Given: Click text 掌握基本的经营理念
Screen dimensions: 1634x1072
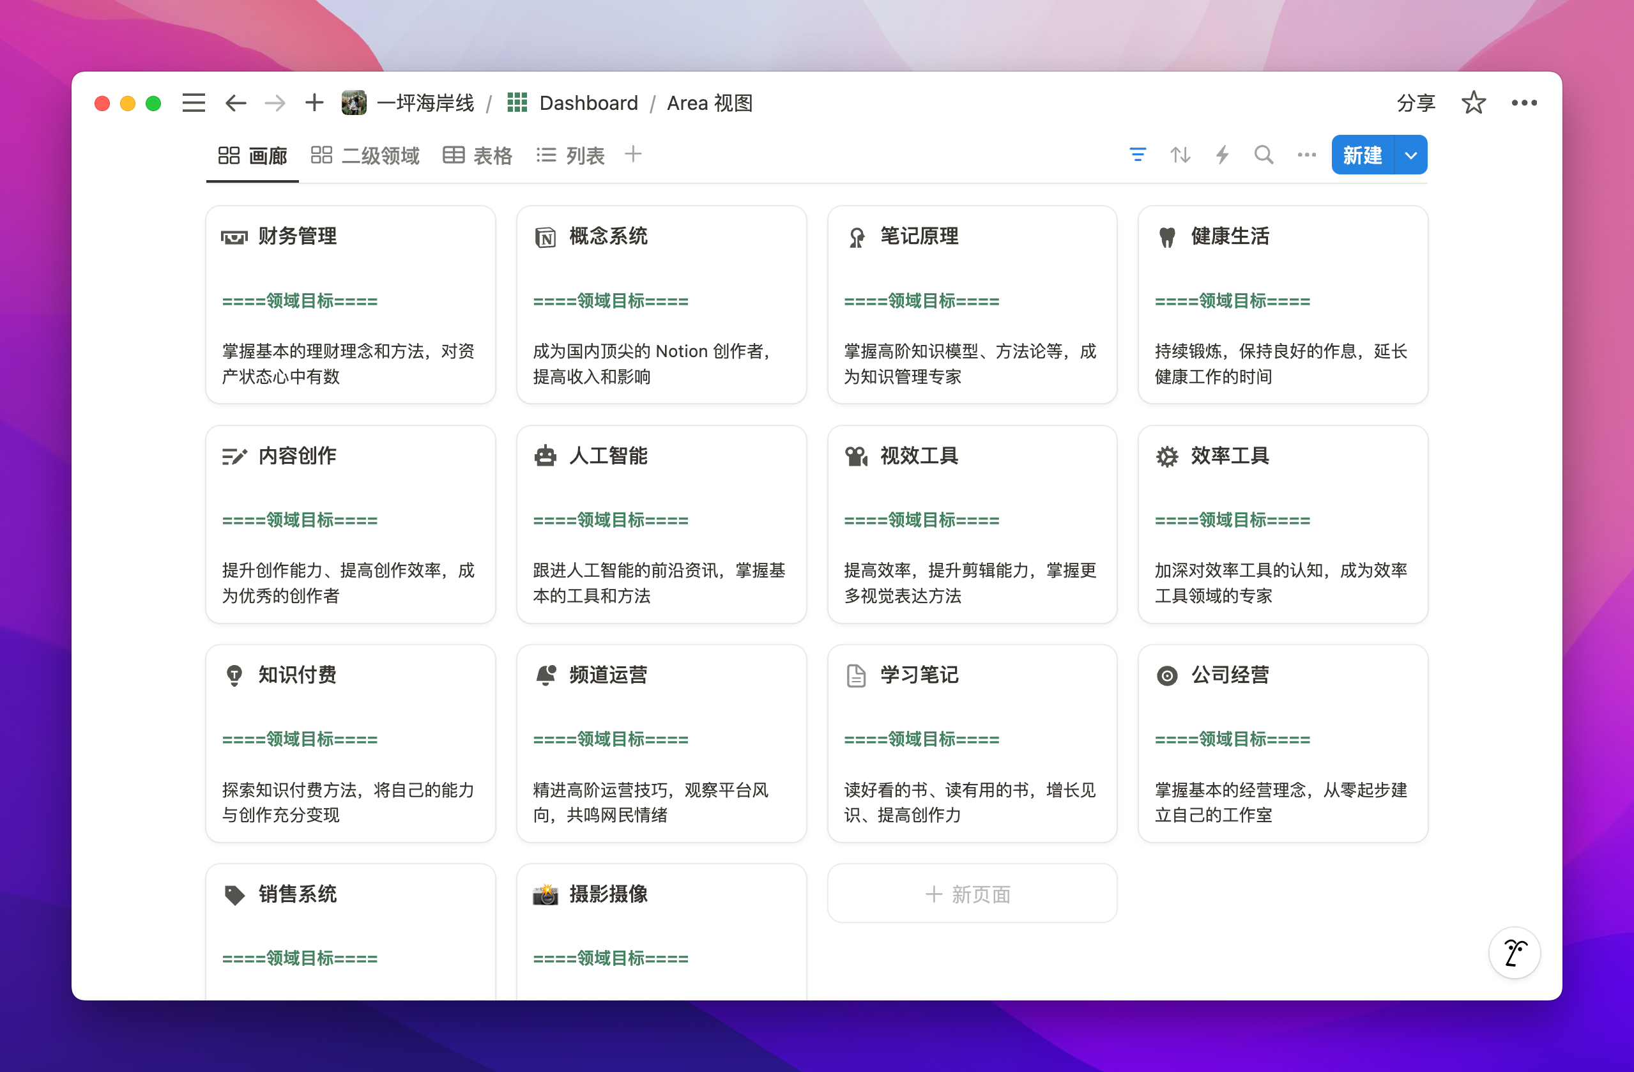Looking at the screenshot, I should (1230, 790).
